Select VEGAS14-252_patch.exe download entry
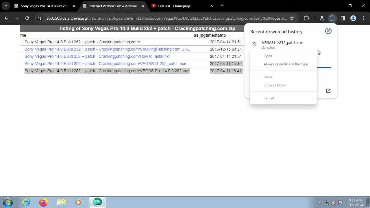The image size is (370, 208). pos(282,42)
